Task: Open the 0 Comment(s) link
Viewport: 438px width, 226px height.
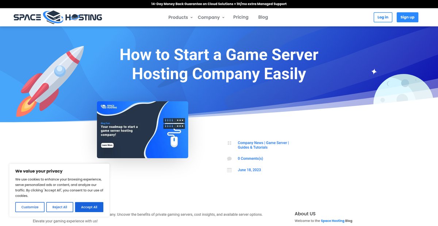Action: tap(250, 159)
